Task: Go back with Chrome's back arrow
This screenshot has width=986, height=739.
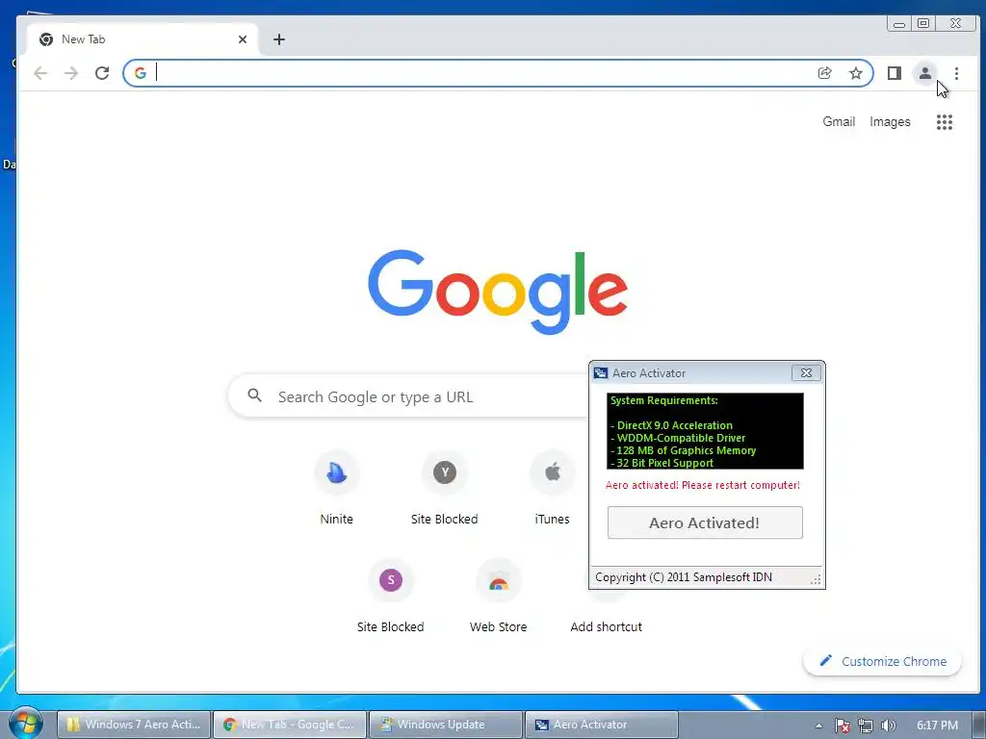Action: (x=40, y=73)
